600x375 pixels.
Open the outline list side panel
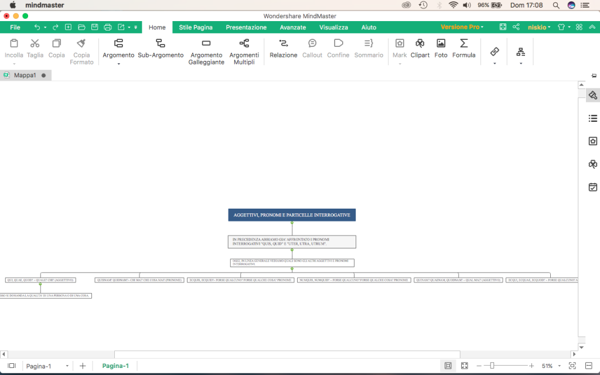point(592,118)
